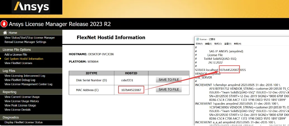Click 107b44522087 in Notepad SERVER line
289x126 pixels.
(x=229, y=70)
